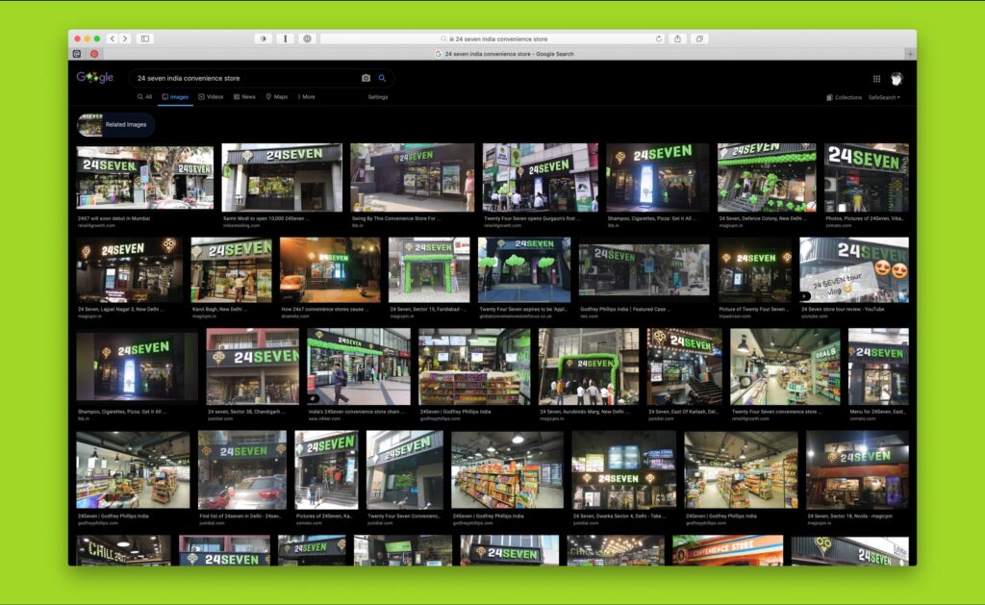Open the '24 Seven store tour review - YouTube' thumbnail

pyautogui.click(x=853, y=269)
